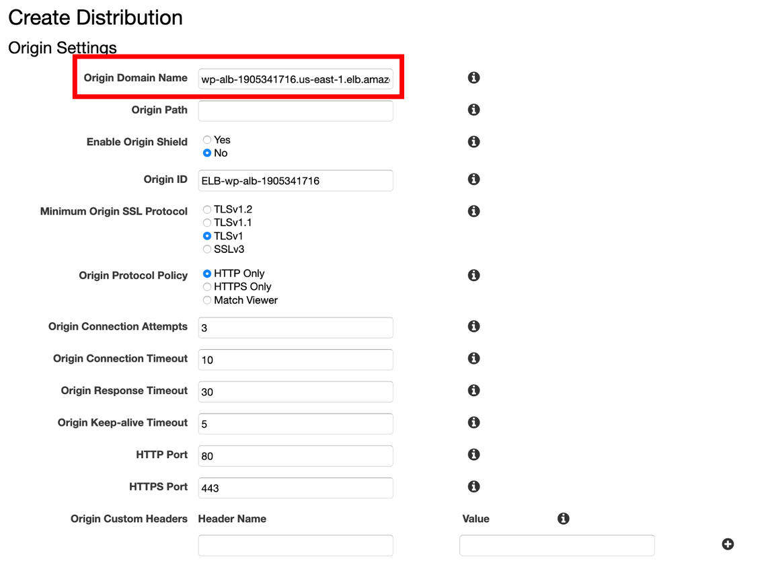This screenshot has height=563, width=772.
Task: Add custom header with plus icon
Action: click(728, 544)
